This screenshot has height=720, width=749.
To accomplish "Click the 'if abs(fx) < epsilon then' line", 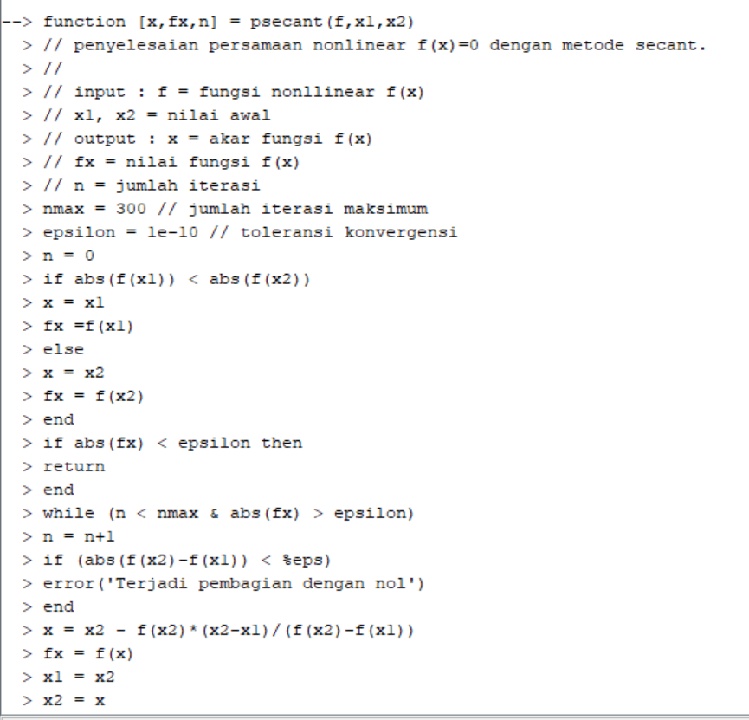I will click(172, 444).
